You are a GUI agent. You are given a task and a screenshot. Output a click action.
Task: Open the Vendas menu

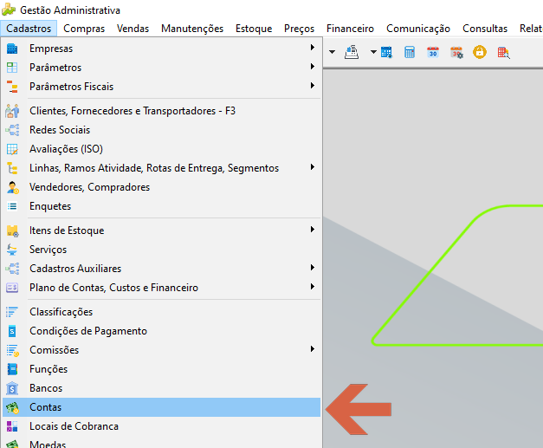[x=133, y=29]
